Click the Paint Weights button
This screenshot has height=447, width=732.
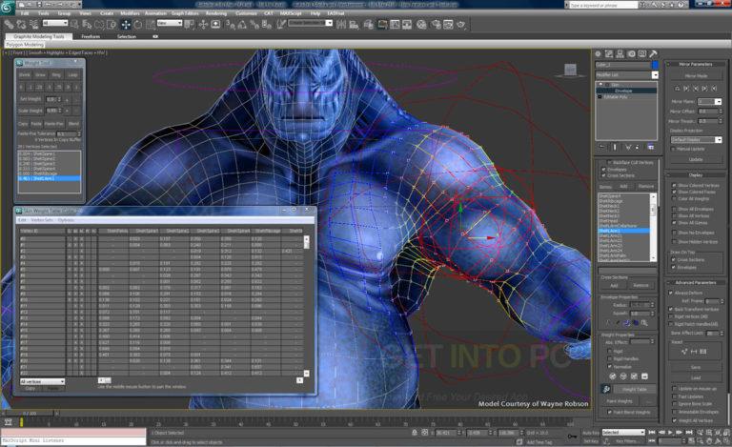coord(620,401)
